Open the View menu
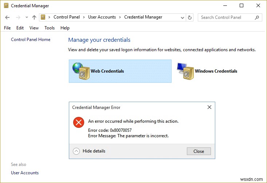 pyautogui.click(x=34, y=28)
